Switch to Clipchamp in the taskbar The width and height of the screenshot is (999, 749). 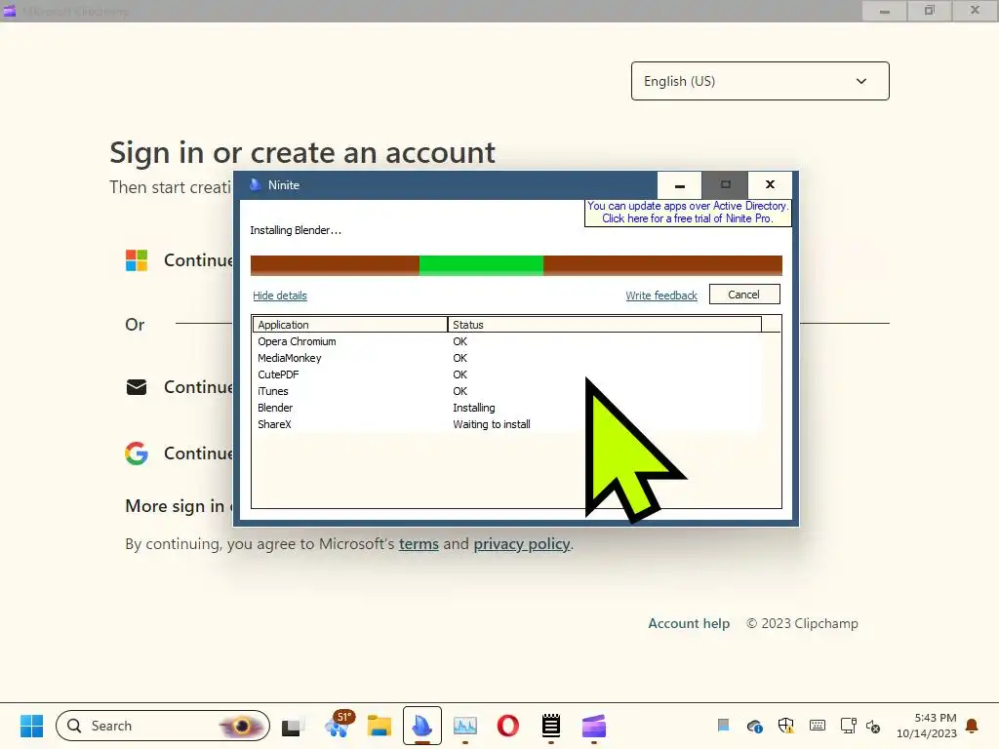coord(594,726)
